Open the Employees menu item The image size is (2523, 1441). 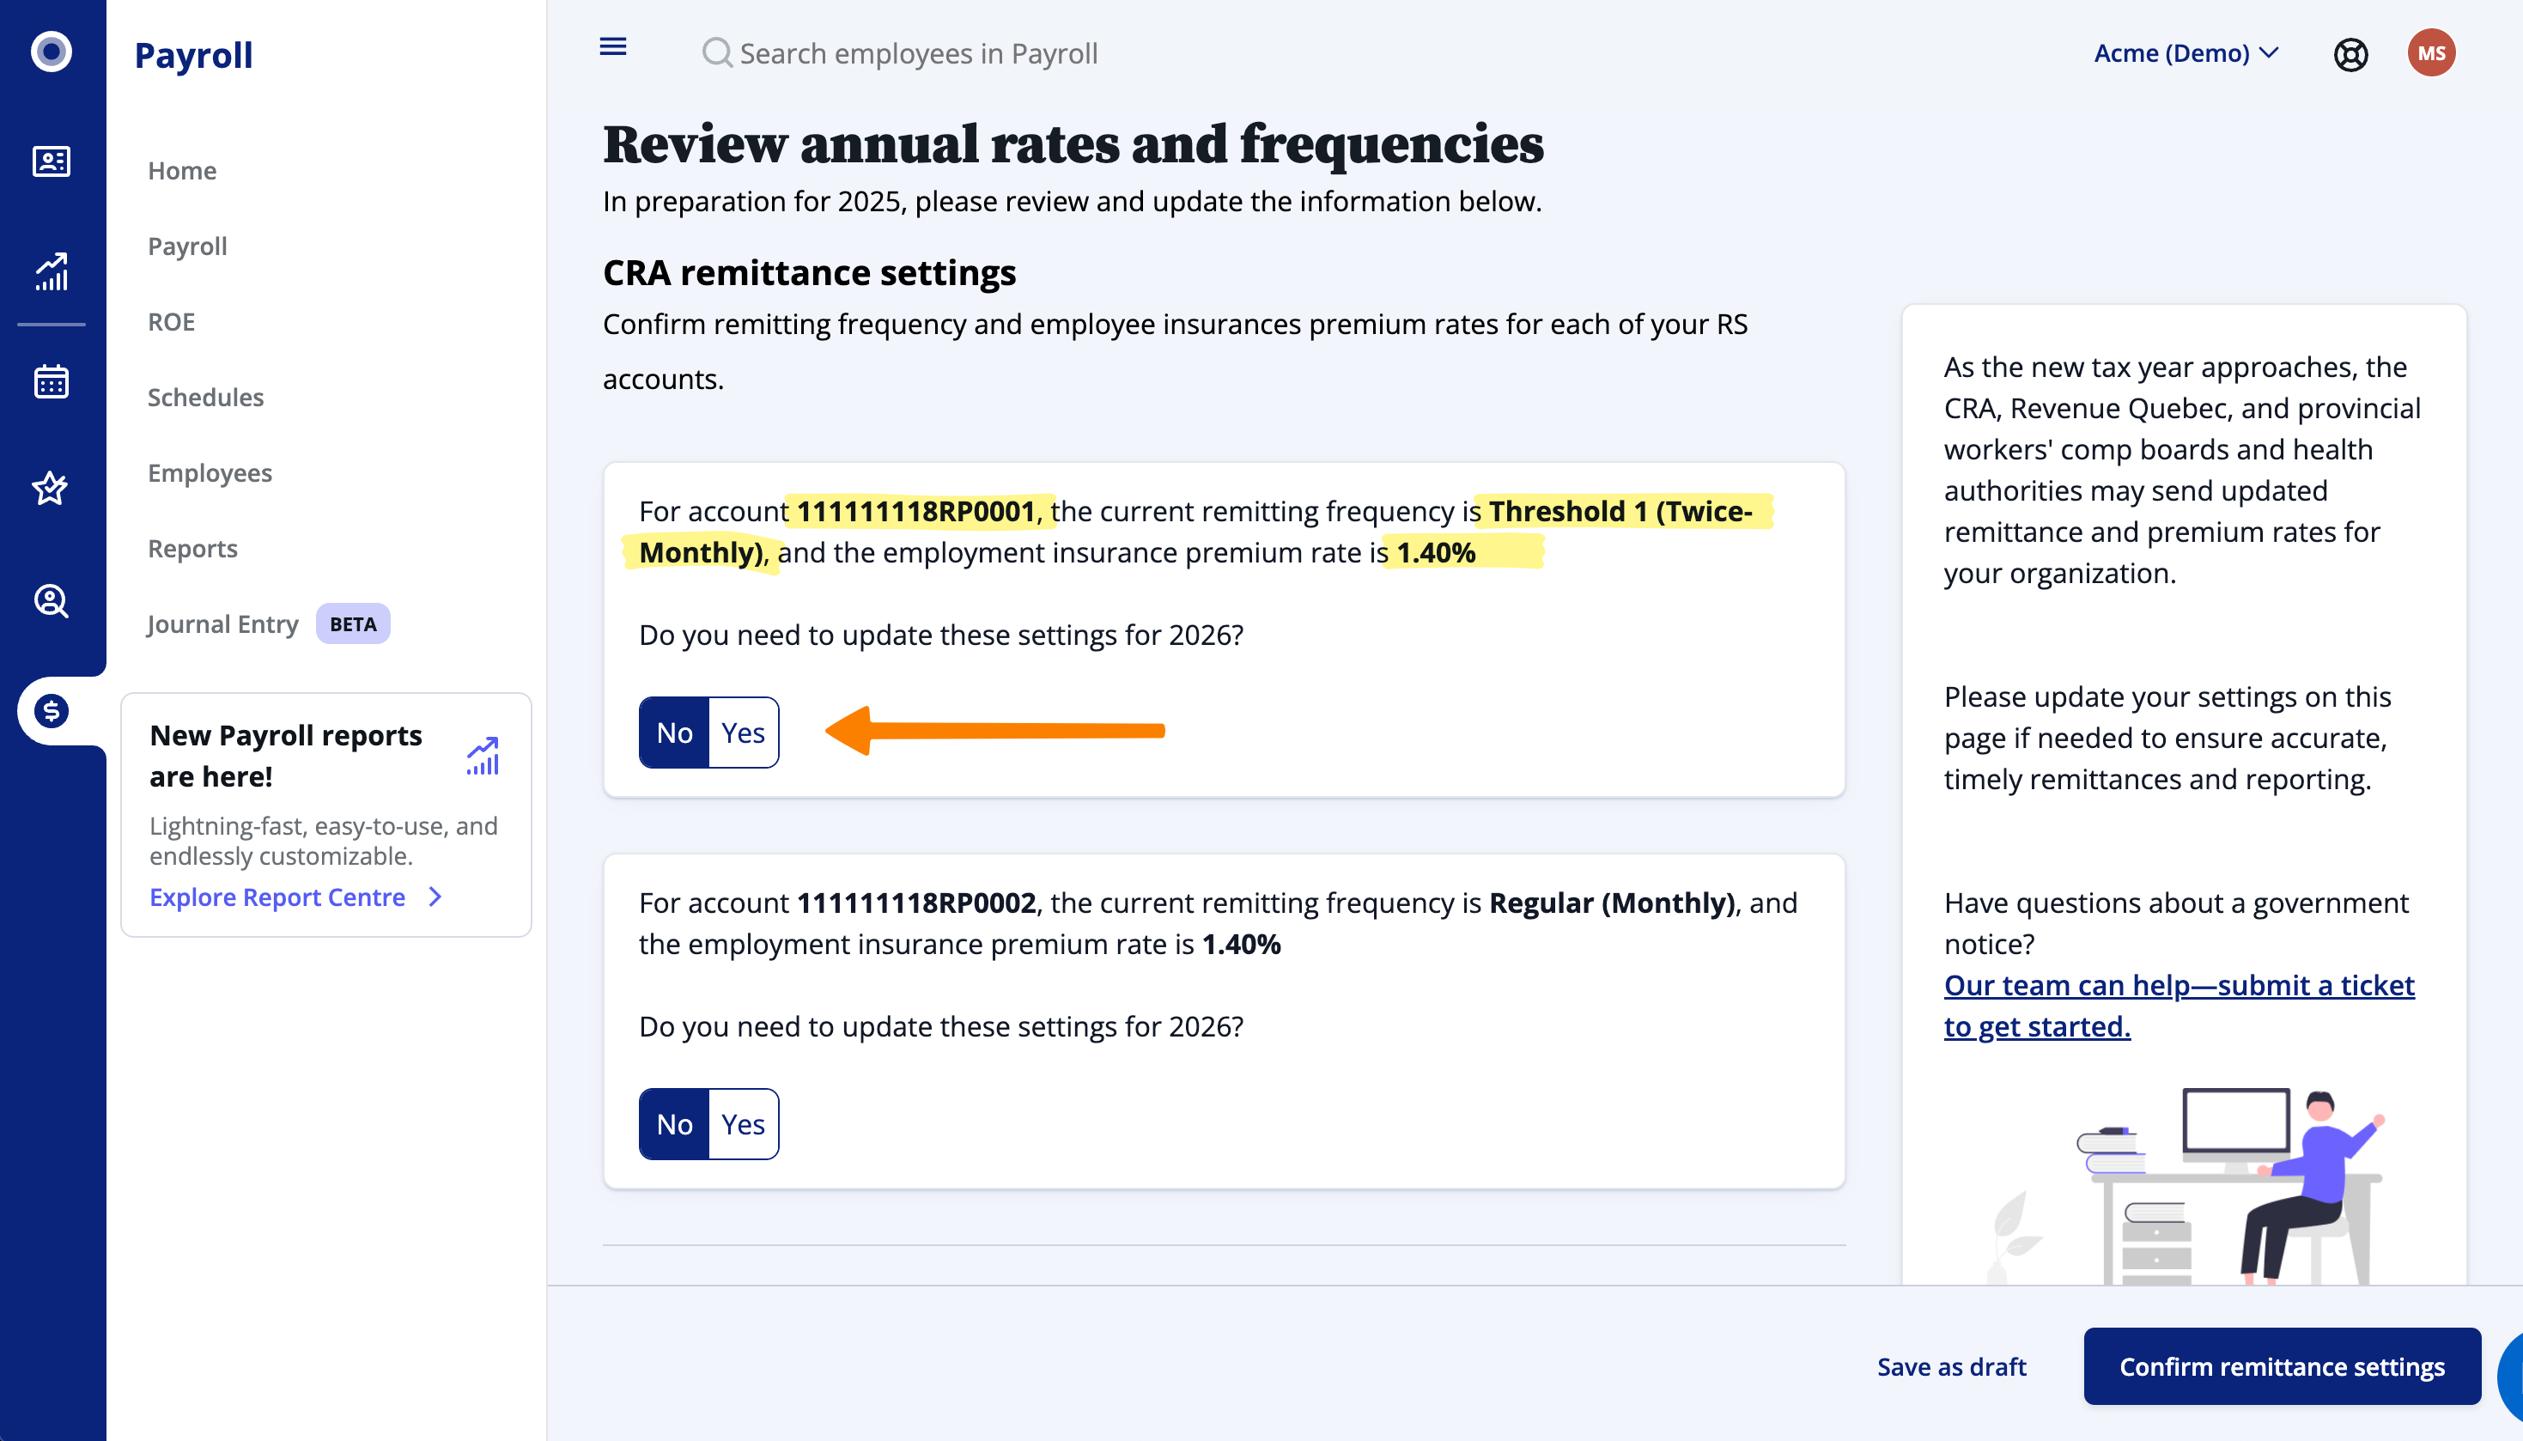tap(210, 473)
